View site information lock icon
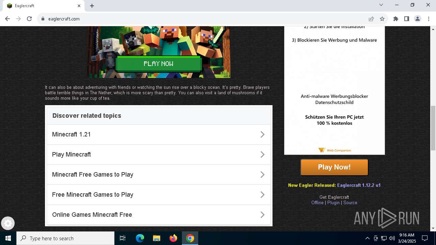The height and width of the screenshot is (245, 436). point(43,19)
